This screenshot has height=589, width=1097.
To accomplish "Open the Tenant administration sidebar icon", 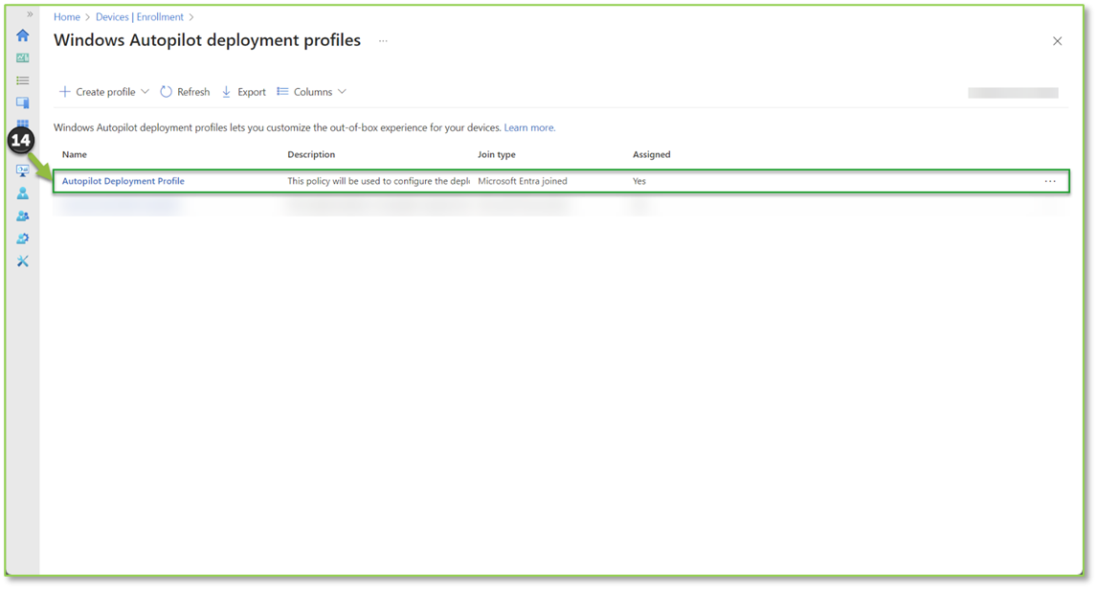I will [22, 238].
